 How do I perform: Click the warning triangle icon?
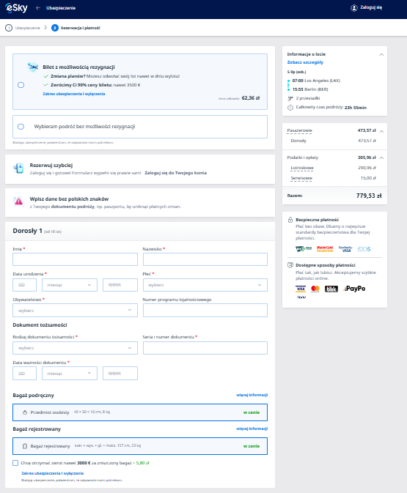coord(18,201)
